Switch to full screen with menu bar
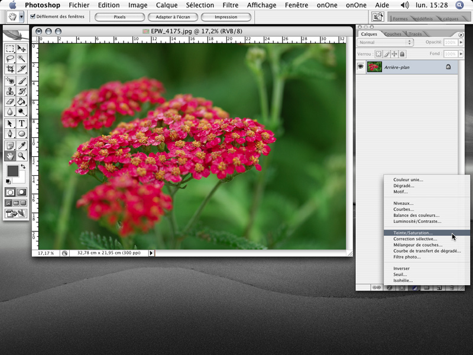The height and width of the screenshot is (355, 473). point(16,203)
